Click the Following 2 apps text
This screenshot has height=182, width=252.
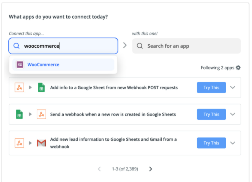click(x=217, y=68)
